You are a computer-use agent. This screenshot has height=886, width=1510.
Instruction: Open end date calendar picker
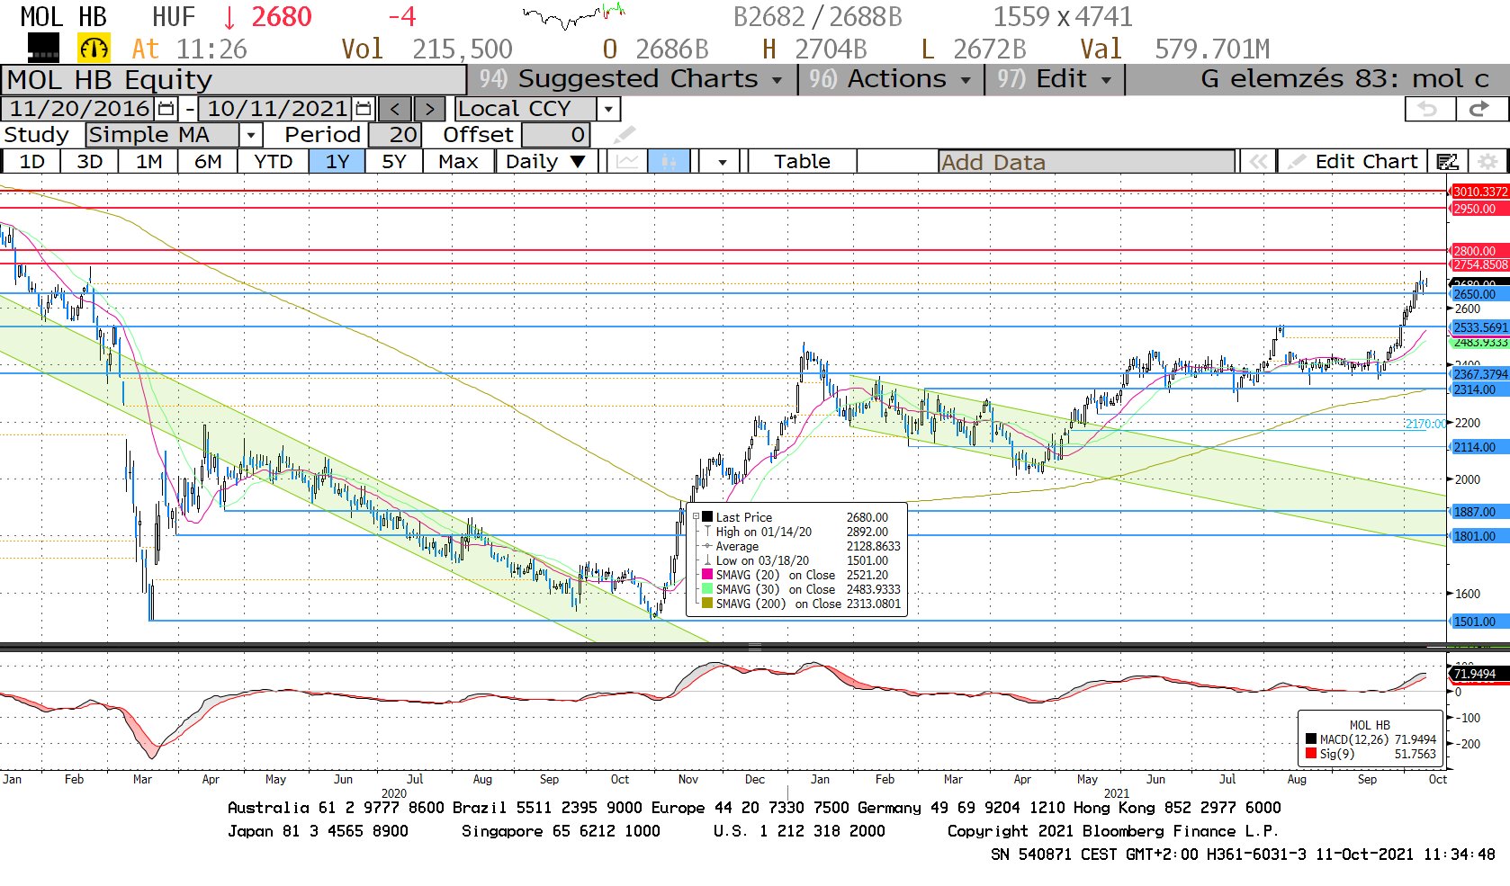point(364,109)
